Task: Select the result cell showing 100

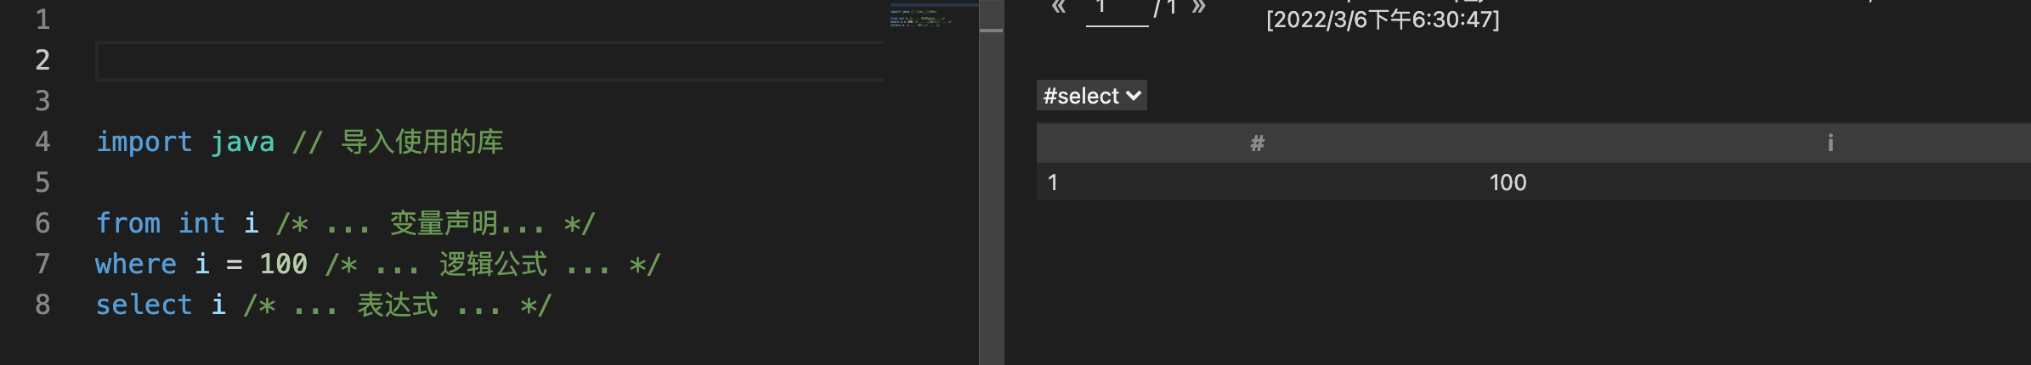Action: tap(1508, 182)
